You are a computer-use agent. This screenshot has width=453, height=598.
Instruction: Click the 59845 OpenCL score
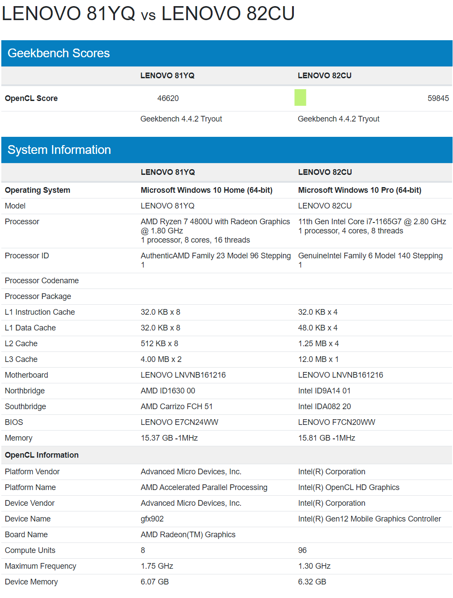(x=438, y=98)
